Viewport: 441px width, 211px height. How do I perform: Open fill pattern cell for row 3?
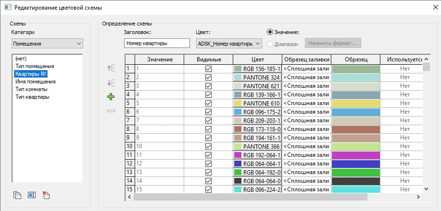[306, 86]
